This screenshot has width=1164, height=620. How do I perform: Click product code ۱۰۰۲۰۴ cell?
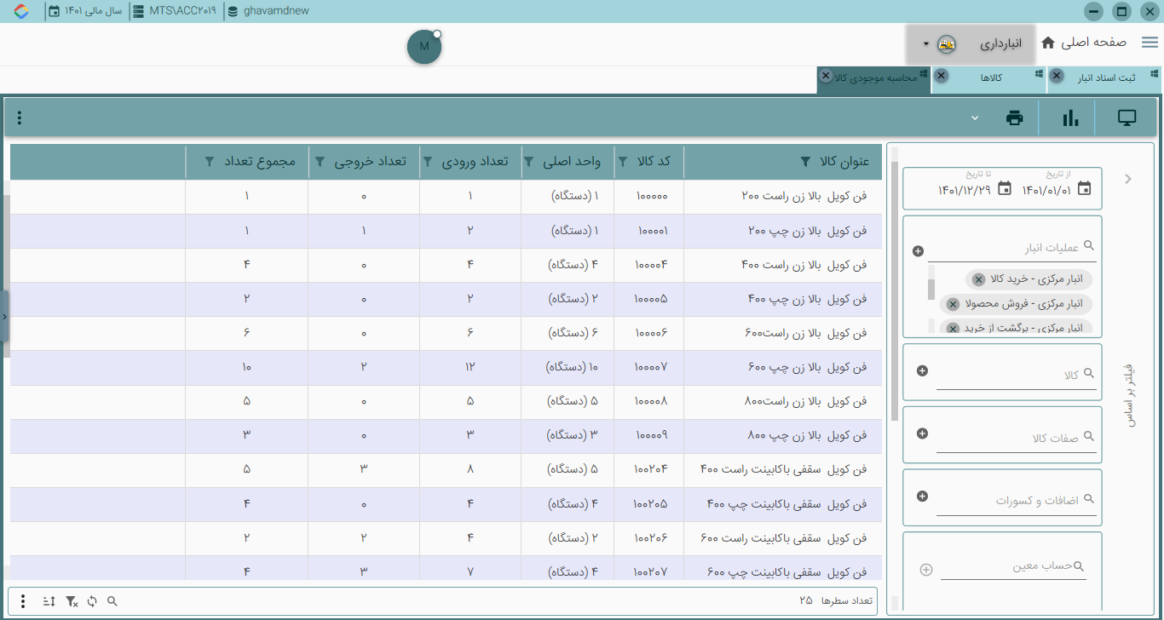coord(651,470)
